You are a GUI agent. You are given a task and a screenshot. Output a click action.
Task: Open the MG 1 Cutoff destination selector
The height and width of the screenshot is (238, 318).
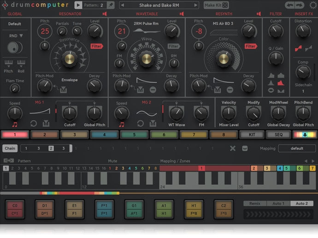[x=70, y=125]
